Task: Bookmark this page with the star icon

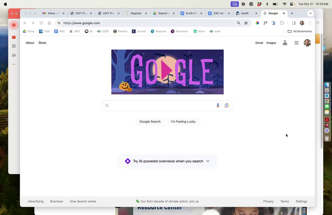Action: pyautogui.click(x=246, y=23)
